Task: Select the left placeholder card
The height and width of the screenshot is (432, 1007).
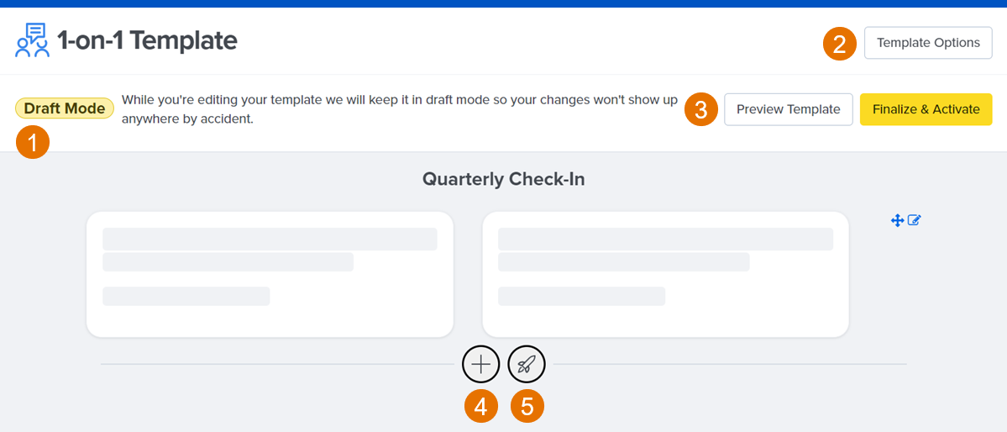Action: (x=270, y=275)
